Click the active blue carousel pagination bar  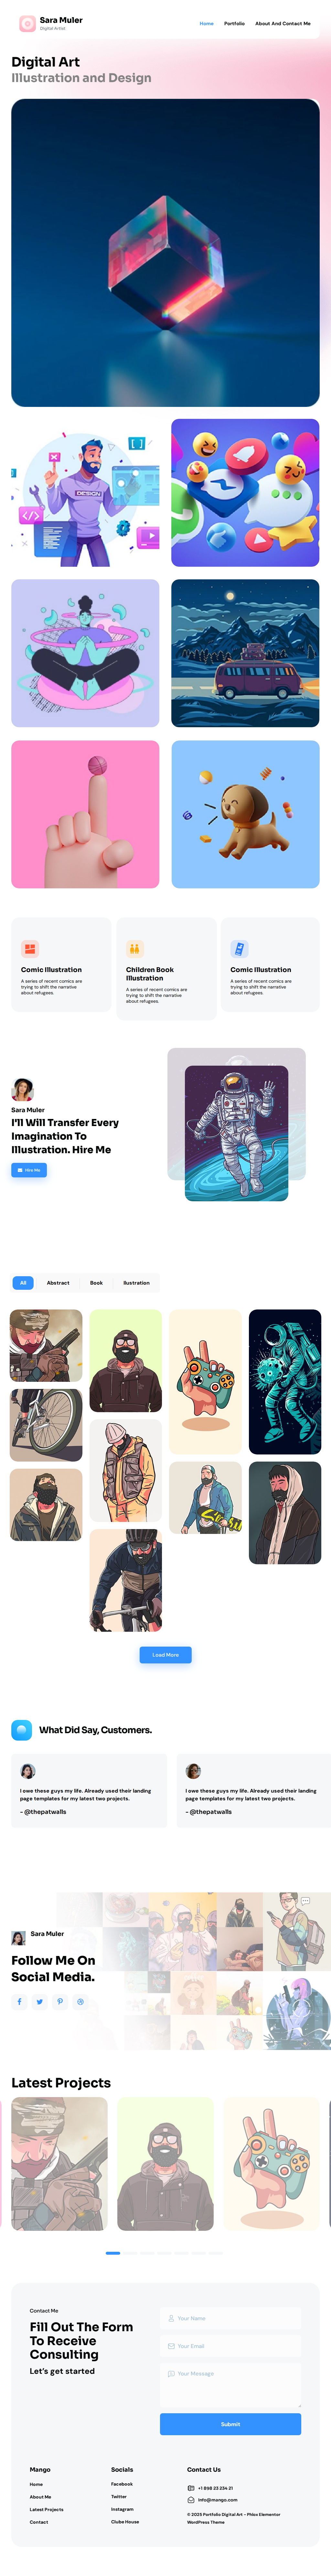113,2253
